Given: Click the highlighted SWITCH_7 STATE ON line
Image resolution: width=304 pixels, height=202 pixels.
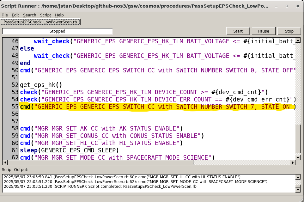Looking at the screenshot, I should click(x=158, y=107).
